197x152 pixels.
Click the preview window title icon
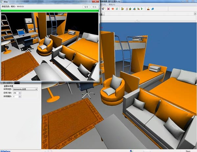pos(2,2)
